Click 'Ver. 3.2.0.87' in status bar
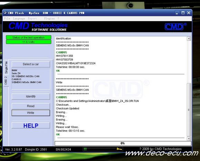This screenshot has width=200, height=161. pyautogui.click(x=13, y=149)
